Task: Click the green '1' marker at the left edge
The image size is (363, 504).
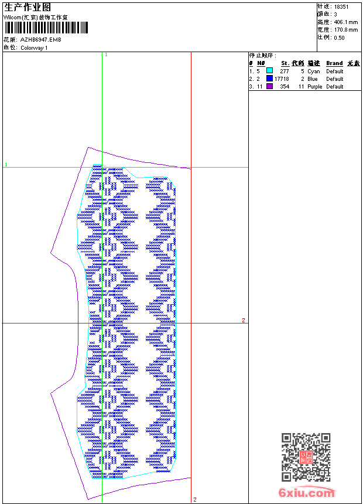Action: pos(6,165)
